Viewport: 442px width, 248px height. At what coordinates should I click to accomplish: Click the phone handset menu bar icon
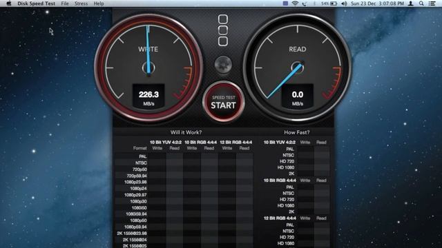305,3
